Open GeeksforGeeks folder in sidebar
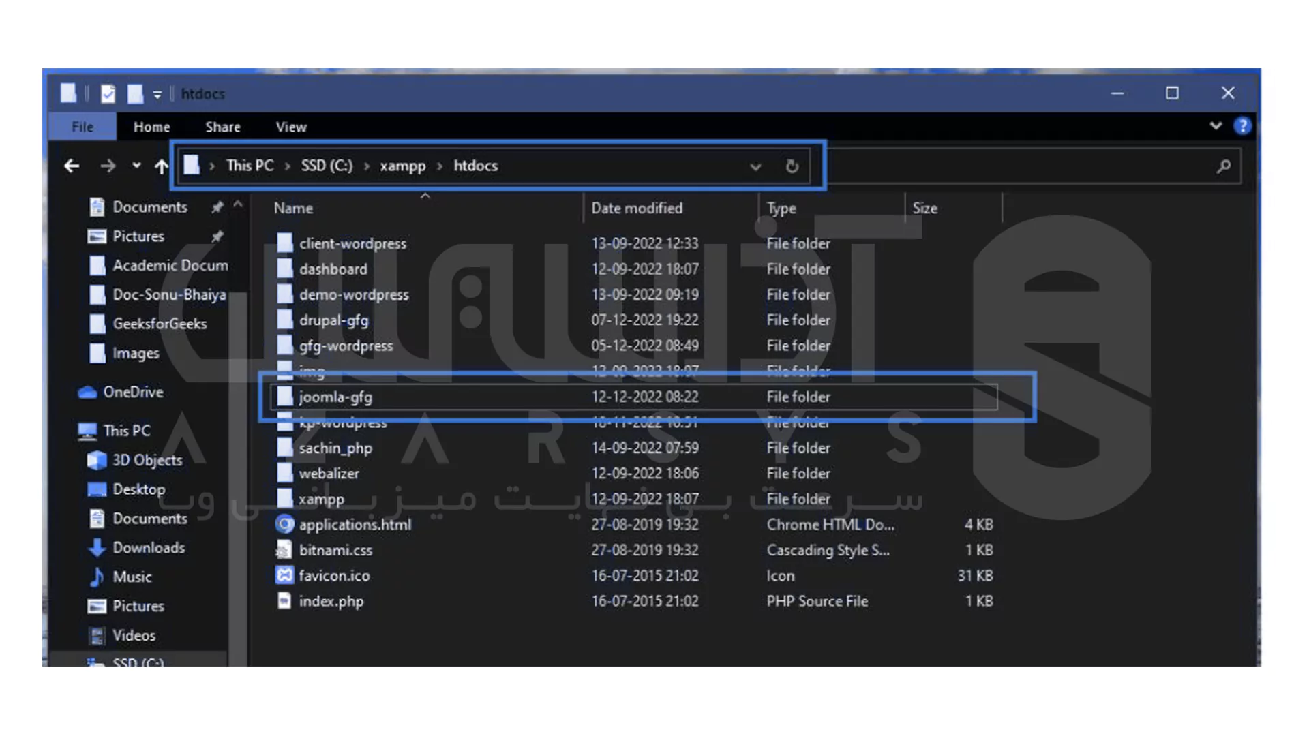This screenshot has height=736, width=1309. (160, 324)
